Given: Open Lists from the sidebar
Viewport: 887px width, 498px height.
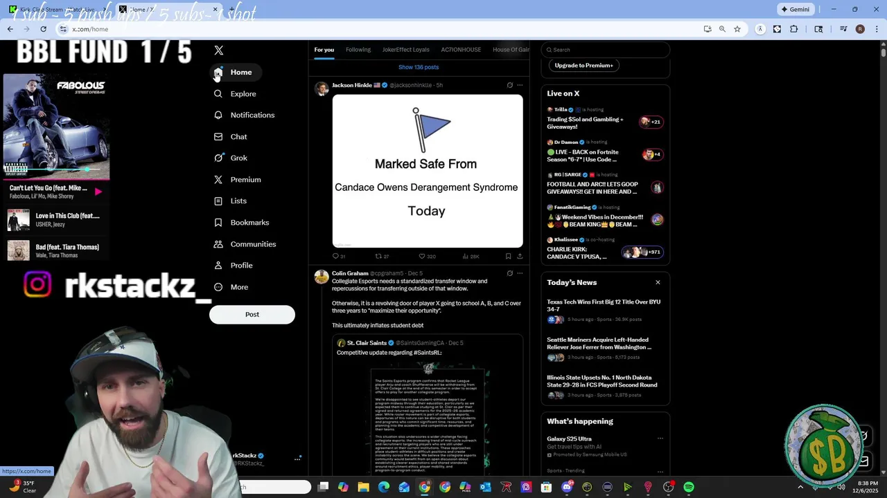Looking at the screenshot, I should point(230,201).
